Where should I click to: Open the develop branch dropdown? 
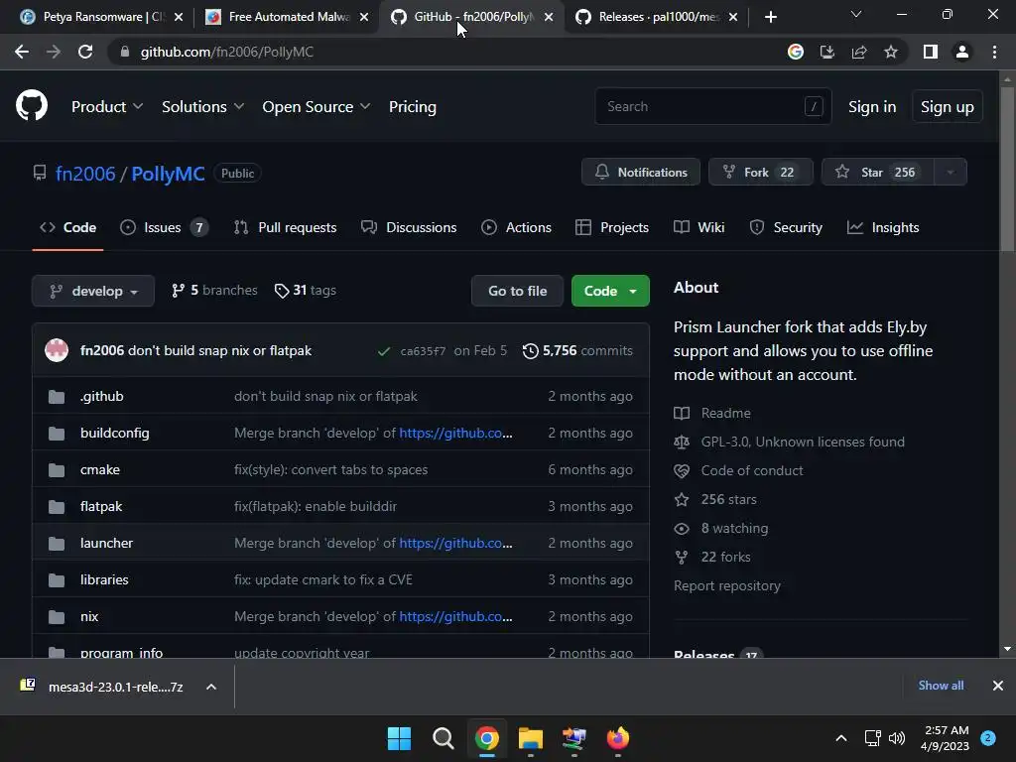(x=93, y=291)
